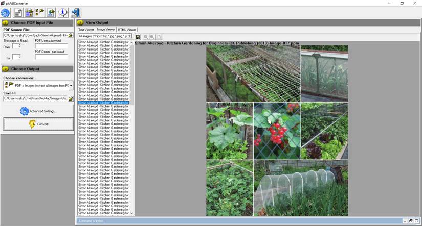Click the From page number field

(x=17, y=46)
